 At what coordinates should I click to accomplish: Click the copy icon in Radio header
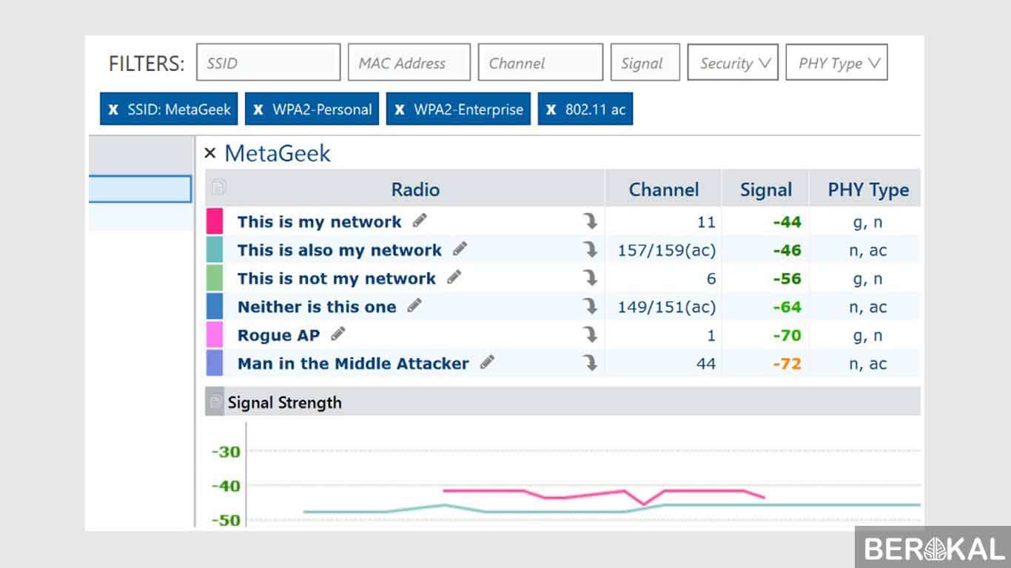(218, 186)
